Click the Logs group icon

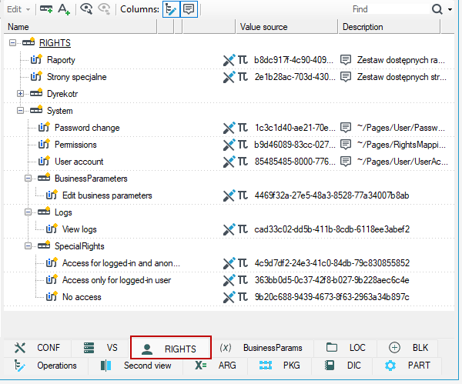tap(44, 212)
